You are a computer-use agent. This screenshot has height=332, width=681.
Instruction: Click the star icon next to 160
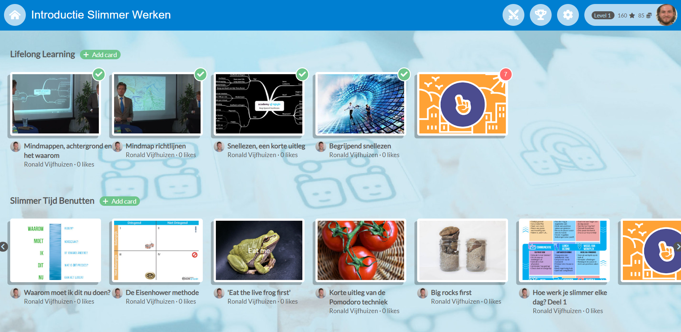tap(632, 15)
